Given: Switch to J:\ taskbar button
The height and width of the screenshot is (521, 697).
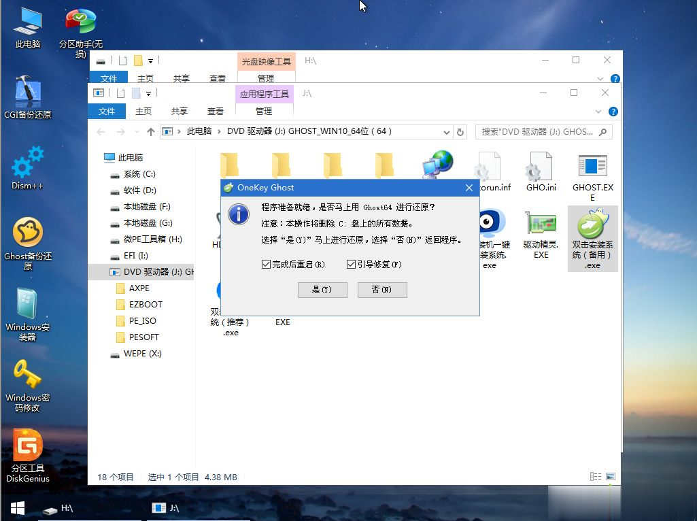Looking at the screenshot, I should point(199,508).
